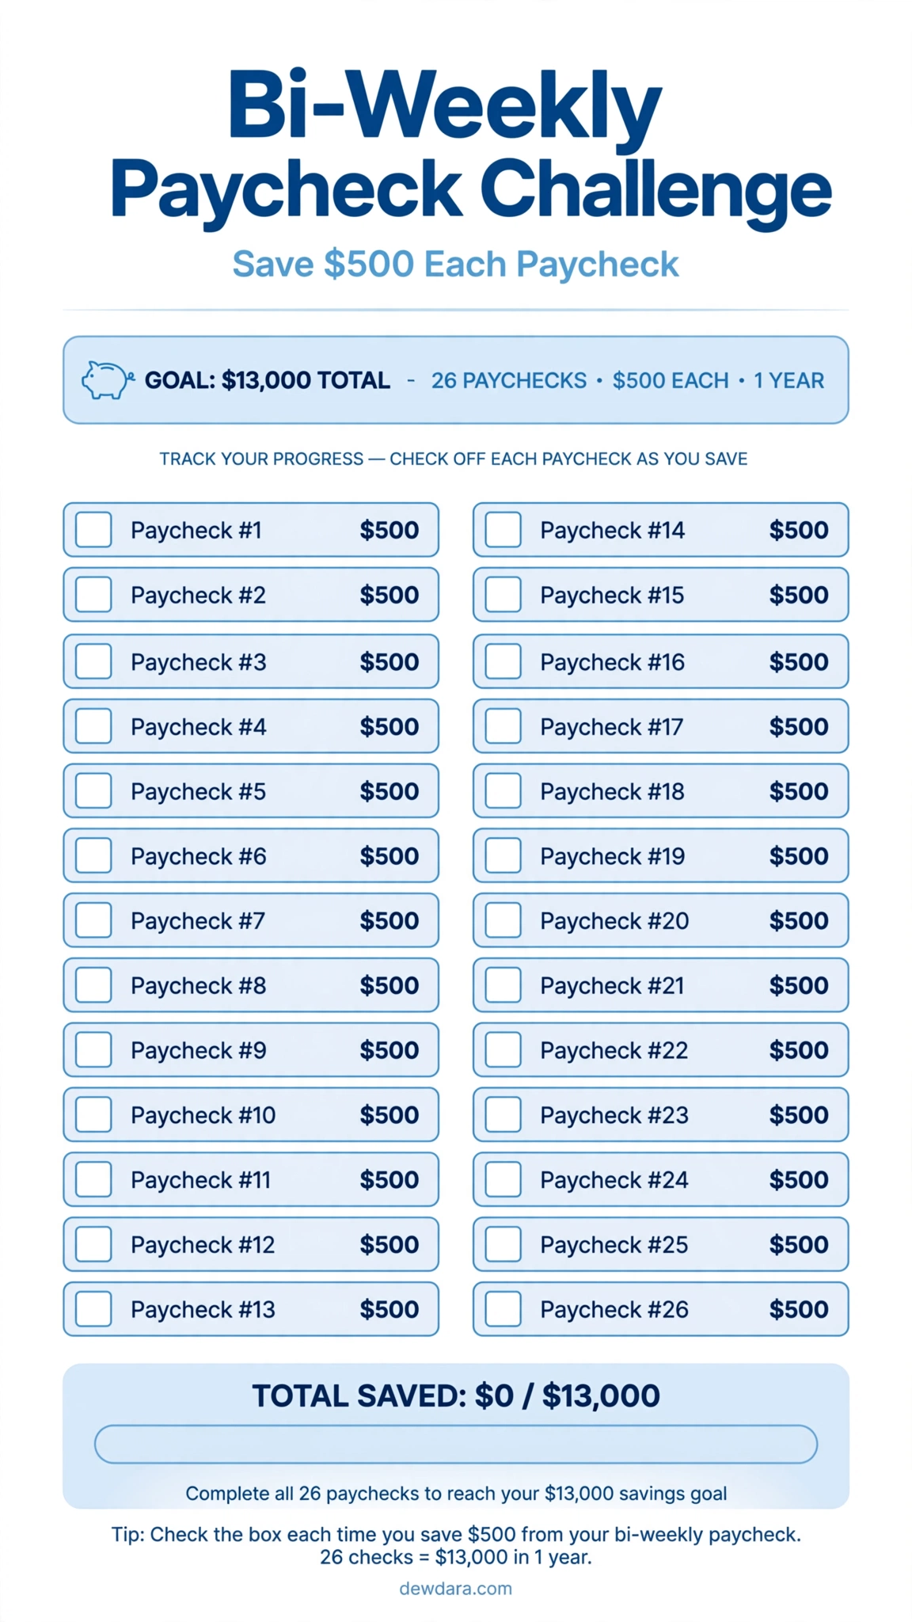Check the Paycheck #1 box
This screenshot has height=1622, width=912.
[93, 530]
